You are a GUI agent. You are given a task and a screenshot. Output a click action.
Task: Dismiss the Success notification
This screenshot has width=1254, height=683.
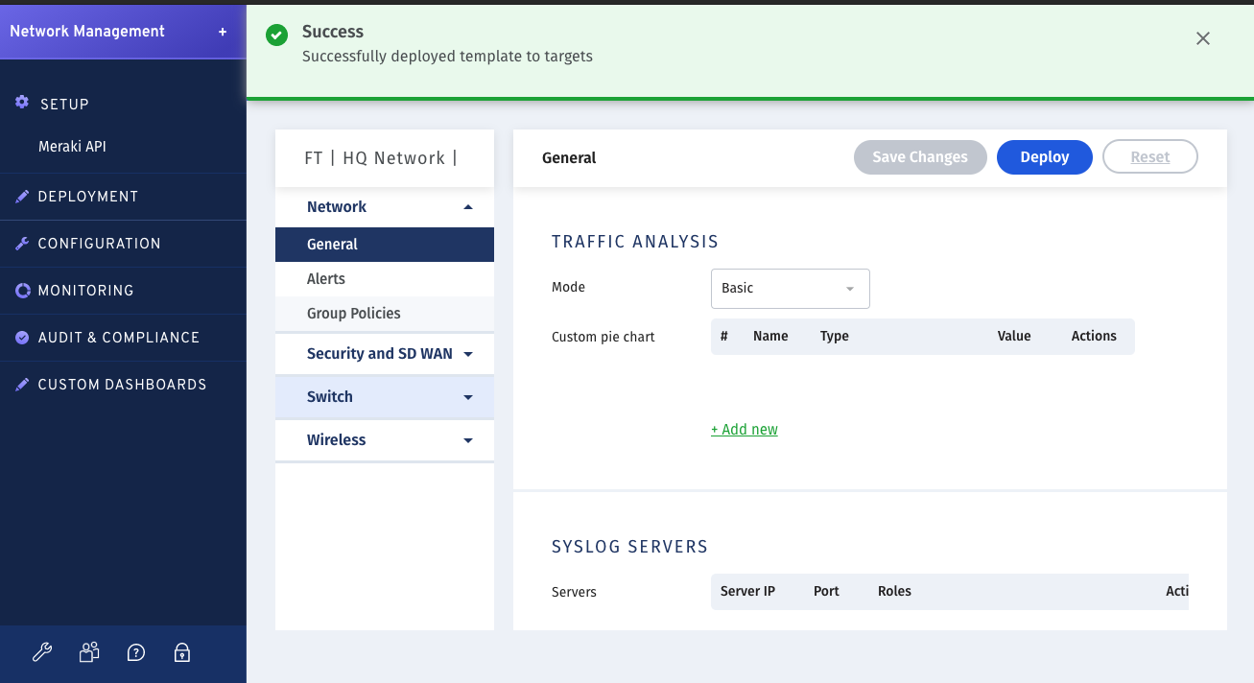tap(1202, 38)
